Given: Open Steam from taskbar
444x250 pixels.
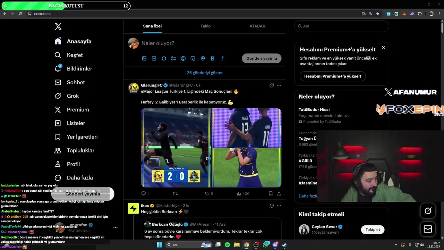Looking at the screenshot, I should click(x=284, y=245).
